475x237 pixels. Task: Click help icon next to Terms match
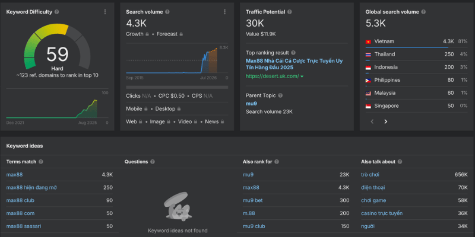(41, 161)
